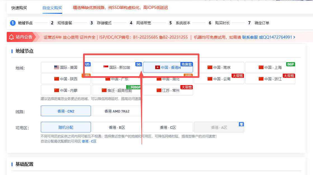The image size is (313, 175).
Task: Select region 国际 · 美国
Action: (x=66, y=67)
